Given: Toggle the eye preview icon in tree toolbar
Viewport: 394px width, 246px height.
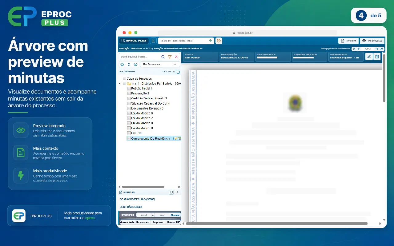Looking at the screenshot, I should pos(135,65).
